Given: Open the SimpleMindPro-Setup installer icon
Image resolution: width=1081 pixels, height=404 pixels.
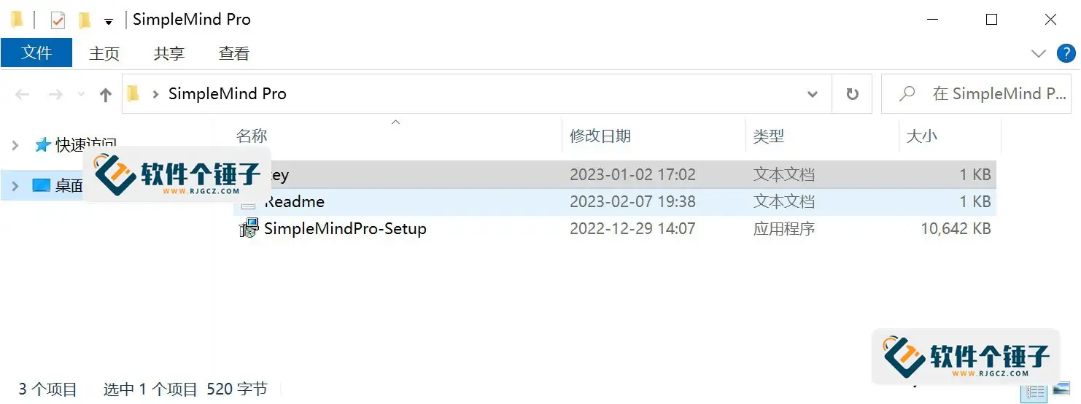Looking at the screenshot, I should click(x=249, y=229).
